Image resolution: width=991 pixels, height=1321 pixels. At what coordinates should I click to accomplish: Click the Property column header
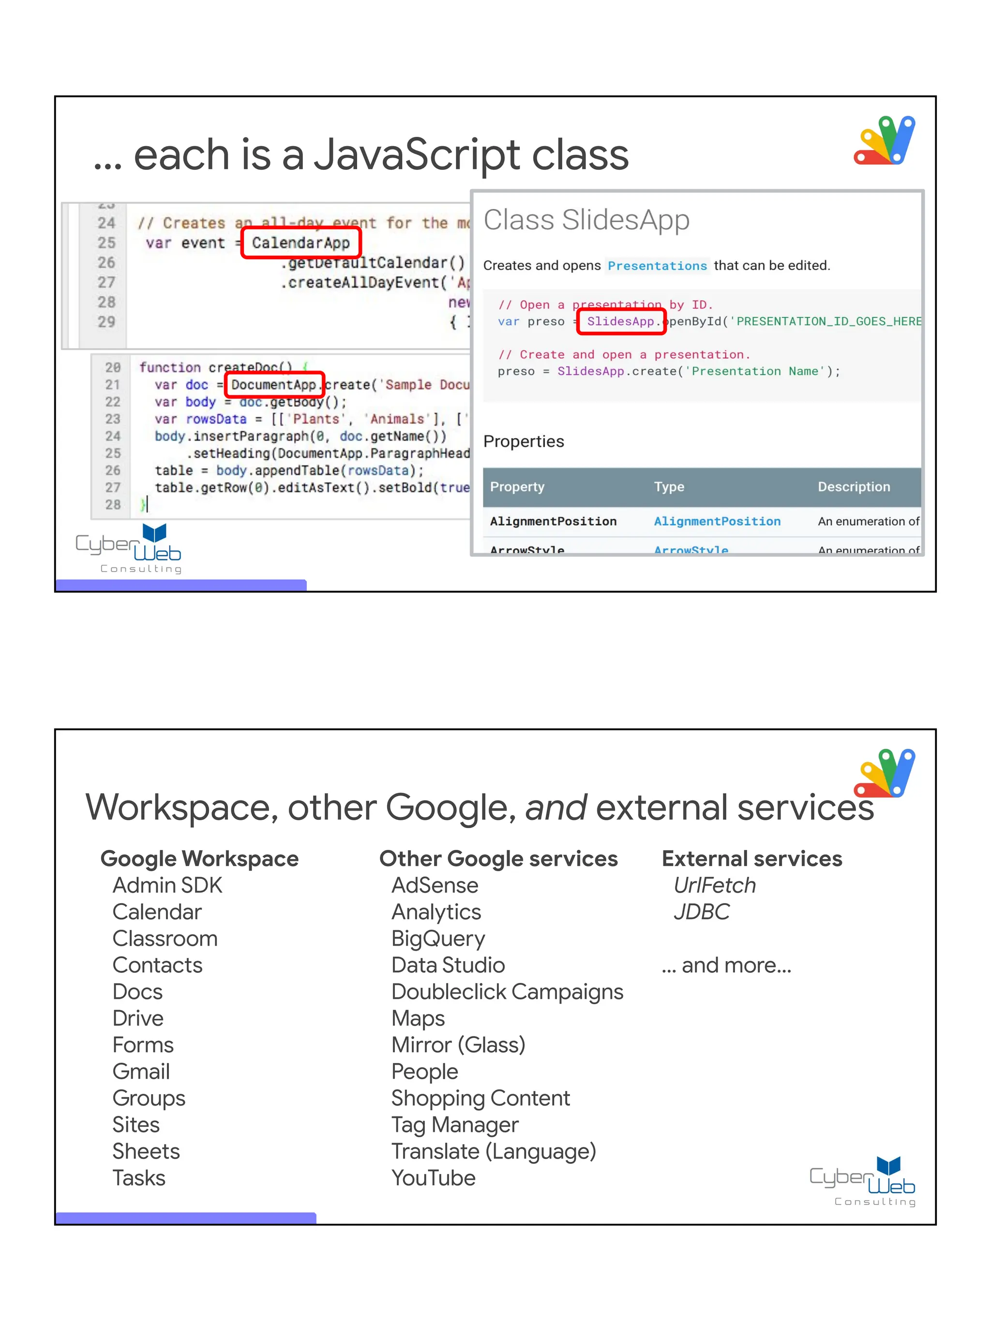pyautogui.click(x=517, y=487)
